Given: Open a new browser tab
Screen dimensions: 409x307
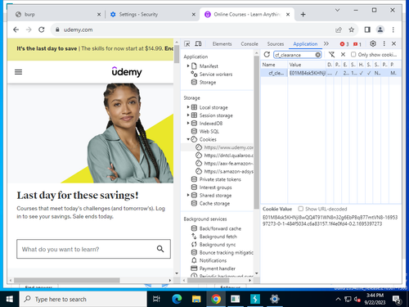Looking at the screenshot, I should point(303,15).
